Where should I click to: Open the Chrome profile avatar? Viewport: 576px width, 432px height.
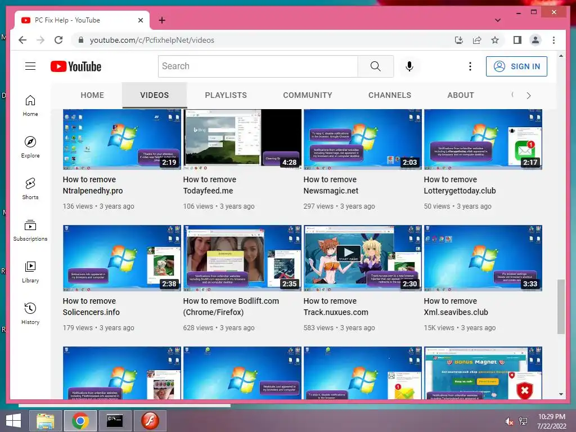tap(535, 40)
